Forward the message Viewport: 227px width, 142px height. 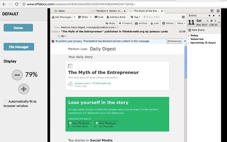[125, 23]
